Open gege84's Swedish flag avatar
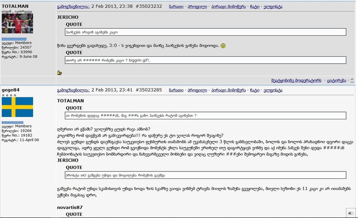The image size is (358, 218). pyautogui.click(x=17, y=107)
